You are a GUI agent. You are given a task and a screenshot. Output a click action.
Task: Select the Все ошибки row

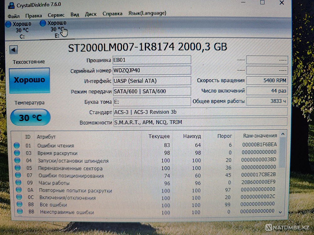point(146,204)
